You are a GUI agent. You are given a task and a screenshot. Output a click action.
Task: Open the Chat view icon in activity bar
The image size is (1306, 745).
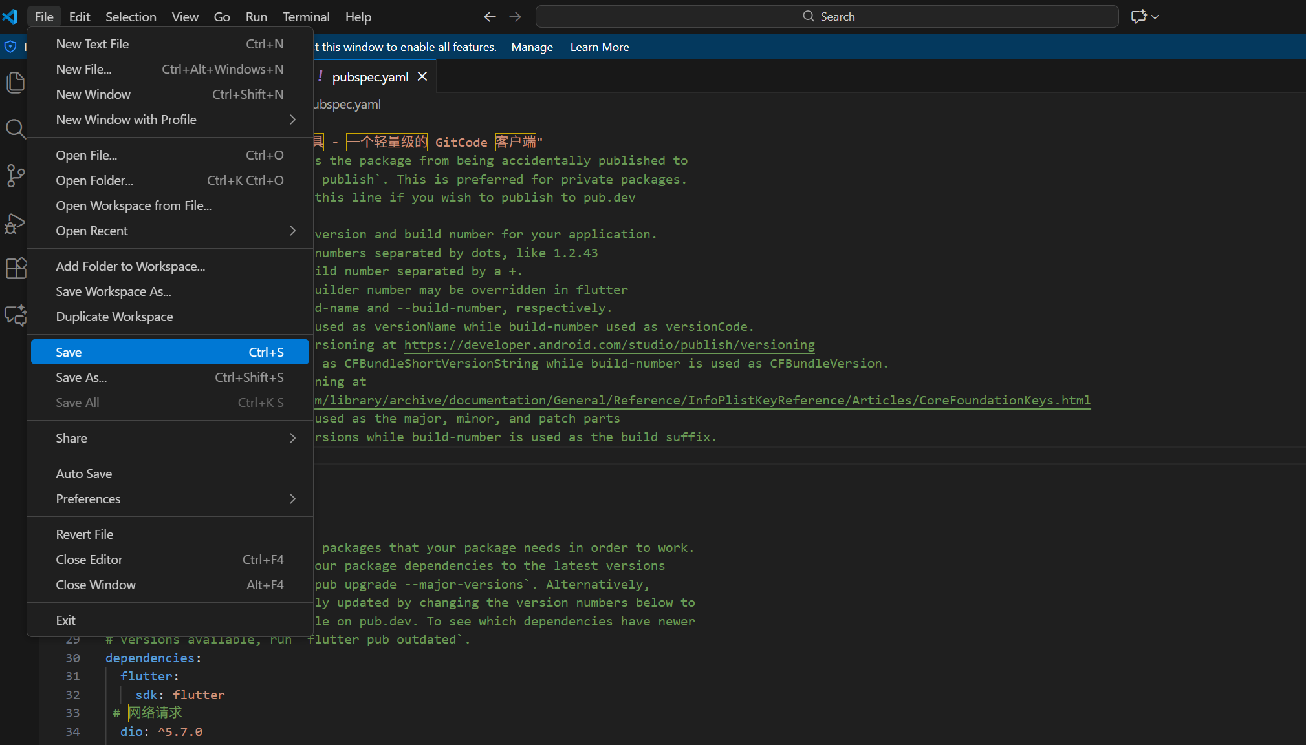(x=15, y=315)
